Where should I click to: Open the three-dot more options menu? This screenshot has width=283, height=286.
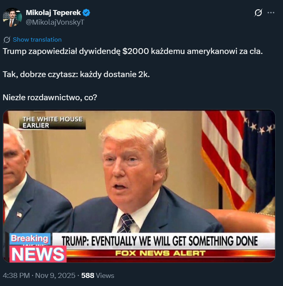[271, 13]
